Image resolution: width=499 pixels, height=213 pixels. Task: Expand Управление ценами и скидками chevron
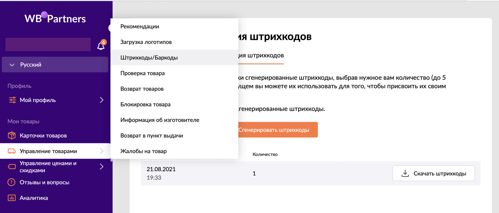[102, 167]
